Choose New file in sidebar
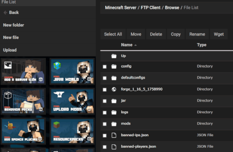233x152 pixels. tap(48, 37)
